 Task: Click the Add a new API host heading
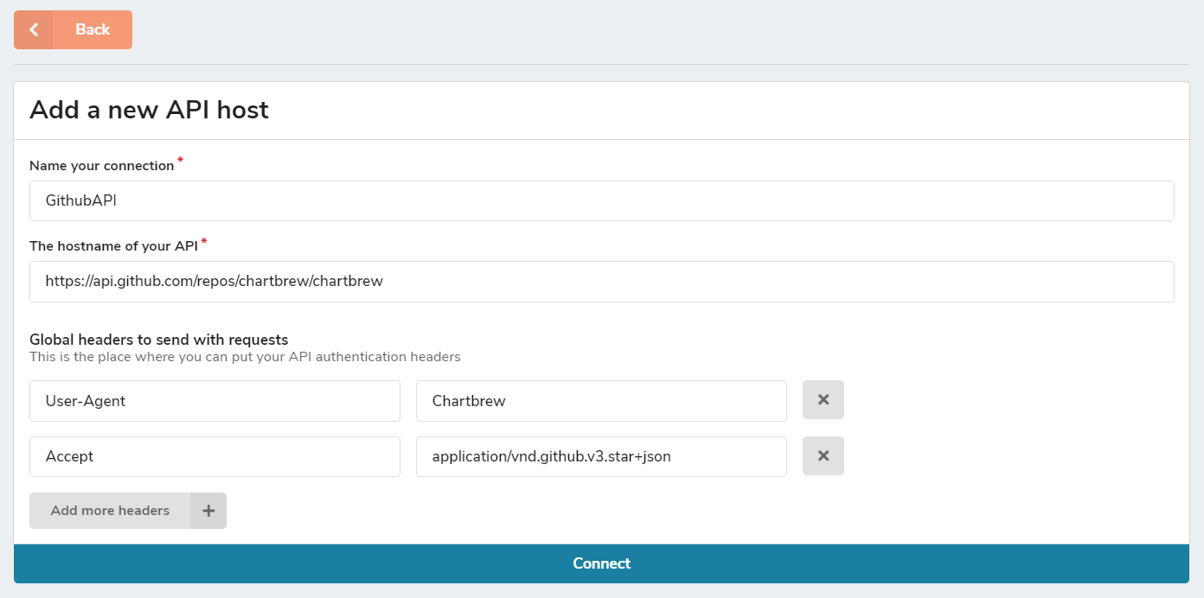[x=149, y=110]
